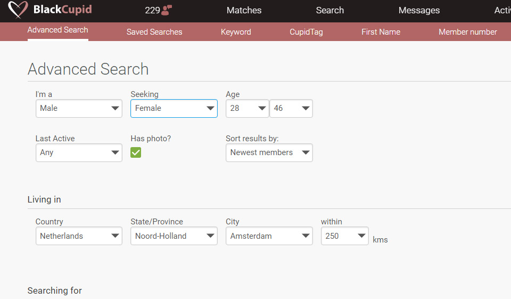This screenshot has height=299, width=511.
Task: Open Sort results by dropdown
Action: click(x=269, y=152)
